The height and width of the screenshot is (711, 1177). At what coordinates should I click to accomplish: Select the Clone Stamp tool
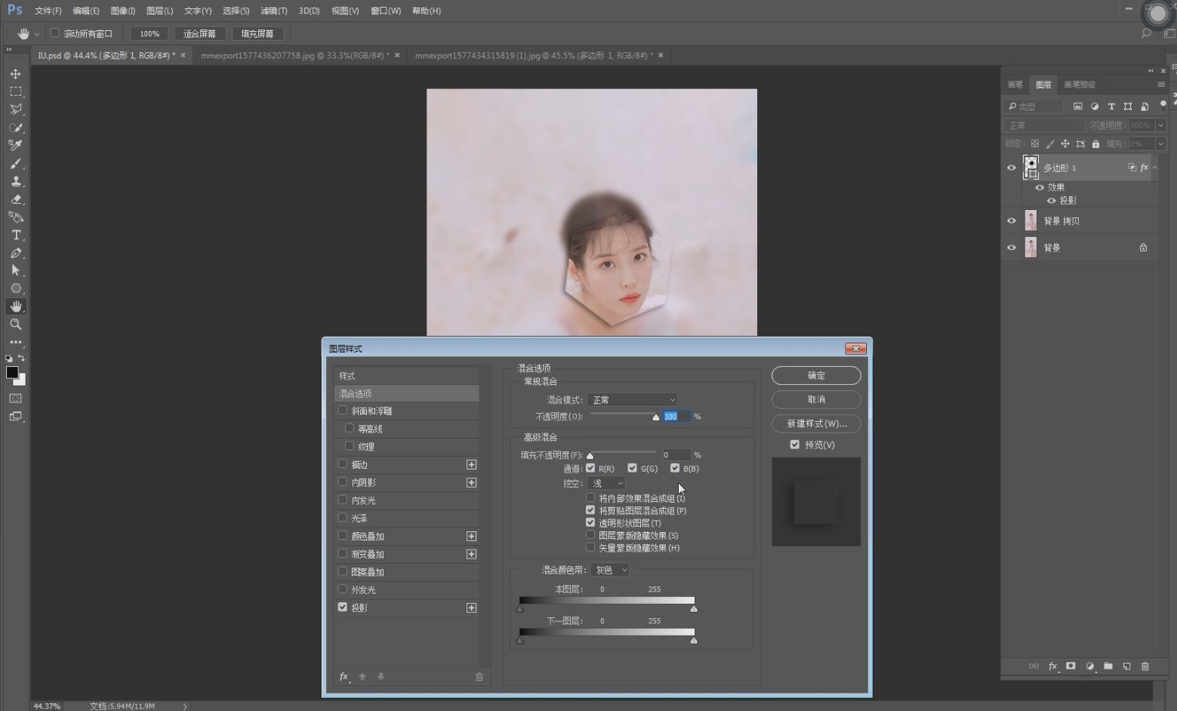[x=15, y=181]
